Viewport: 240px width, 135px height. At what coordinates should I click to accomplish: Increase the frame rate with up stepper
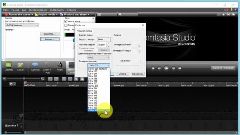pos(108,44)
